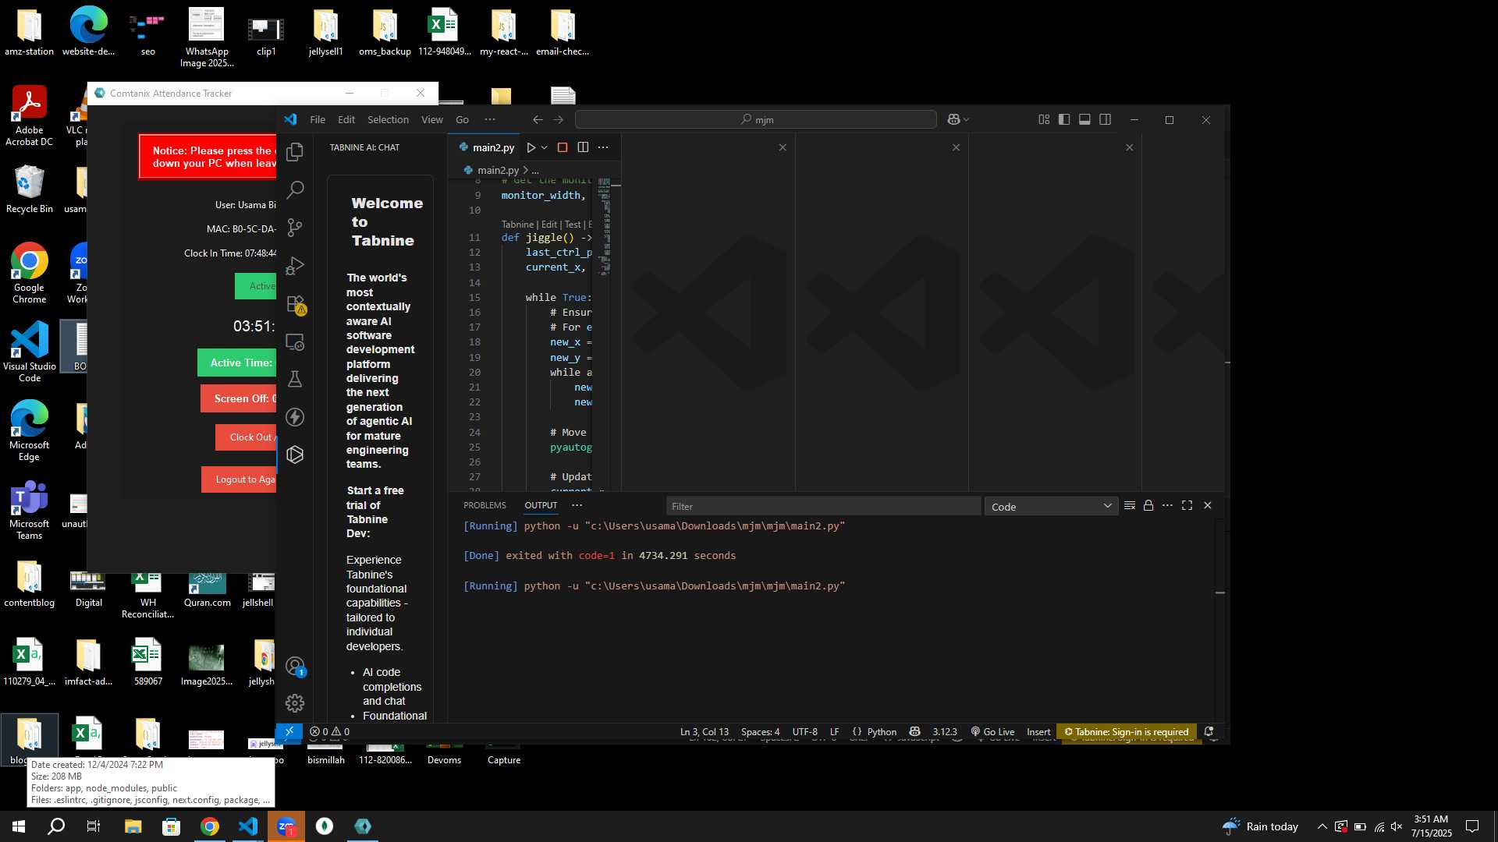Open the Go menu
This screenshot has height=842, width=1498.
(462, 119)
